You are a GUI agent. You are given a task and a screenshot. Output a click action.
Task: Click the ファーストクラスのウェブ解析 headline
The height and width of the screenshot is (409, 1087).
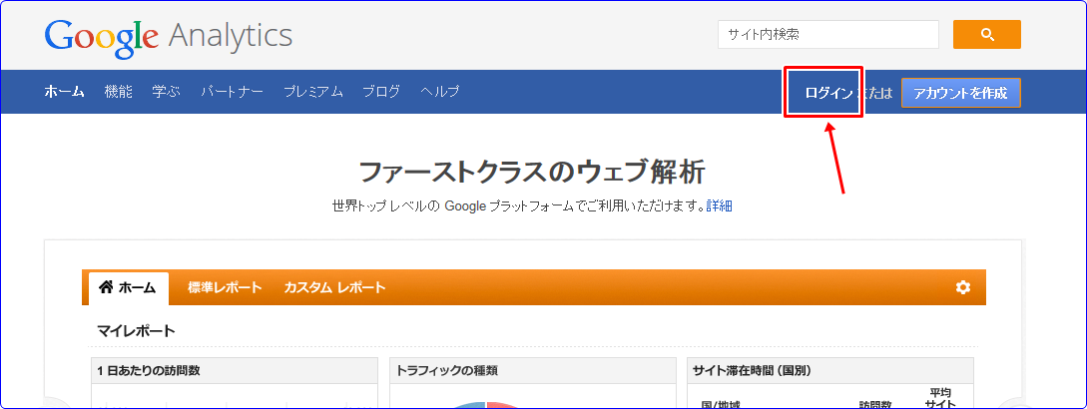pyautogui.click(x=532, y=172)
